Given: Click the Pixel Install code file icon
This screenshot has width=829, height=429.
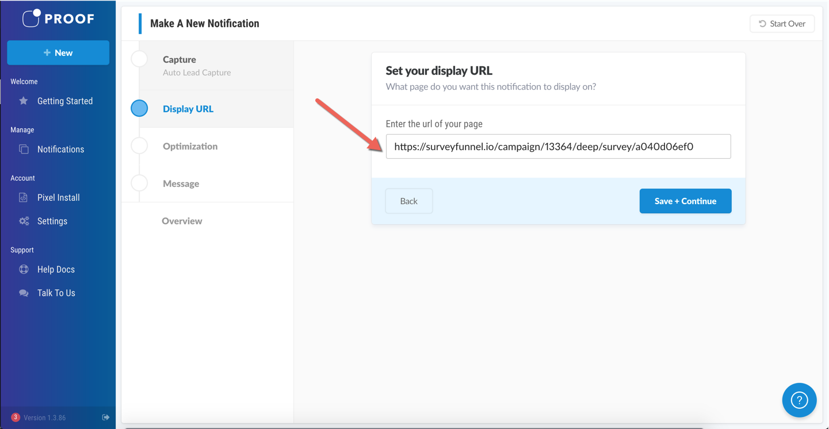Looking at the screenshot, I should [x=24, y=198].
